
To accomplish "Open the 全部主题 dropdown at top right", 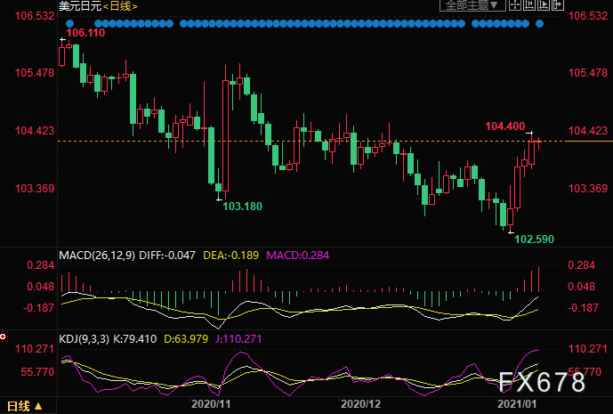I will coord(470,5).
